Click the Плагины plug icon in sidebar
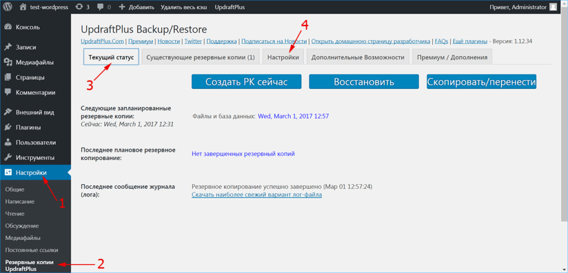 (8, 128)
